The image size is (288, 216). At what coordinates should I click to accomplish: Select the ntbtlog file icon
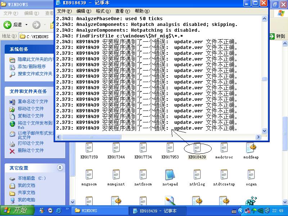[x=197, y=175]
